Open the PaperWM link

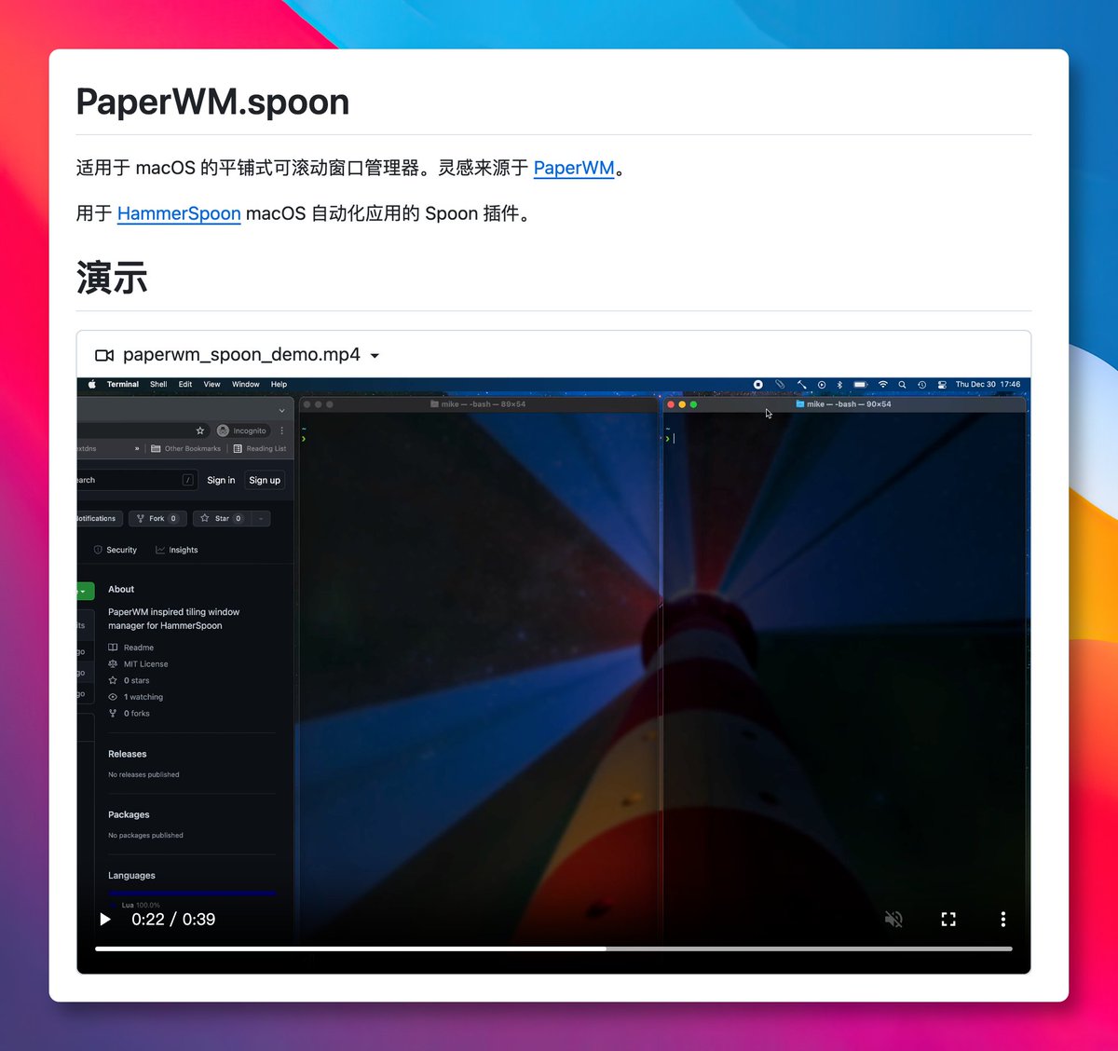[574, 168]
